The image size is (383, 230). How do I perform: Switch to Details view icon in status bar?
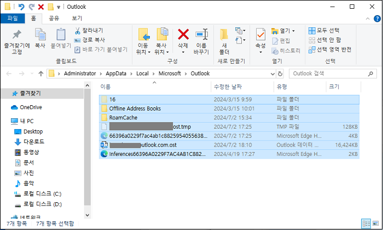tap(366, 223)
